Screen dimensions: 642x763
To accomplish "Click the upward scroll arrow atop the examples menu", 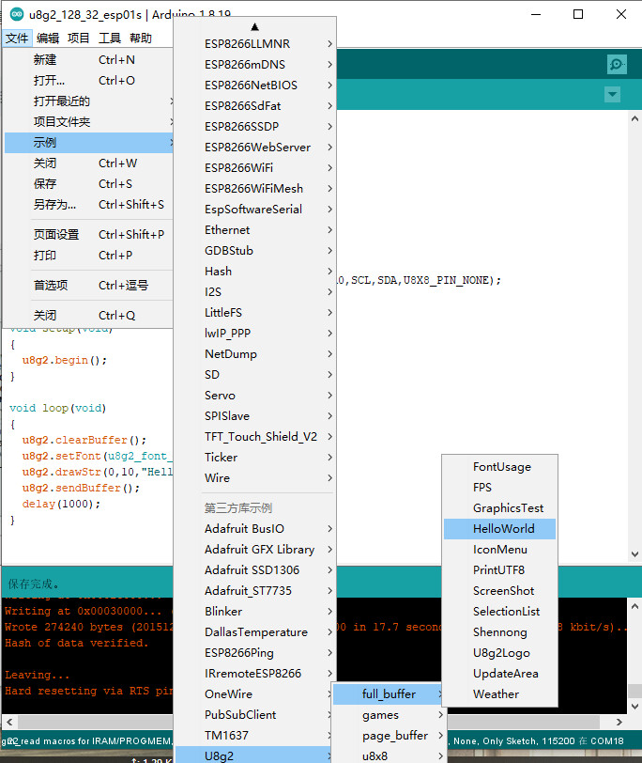I will [254, 26].
